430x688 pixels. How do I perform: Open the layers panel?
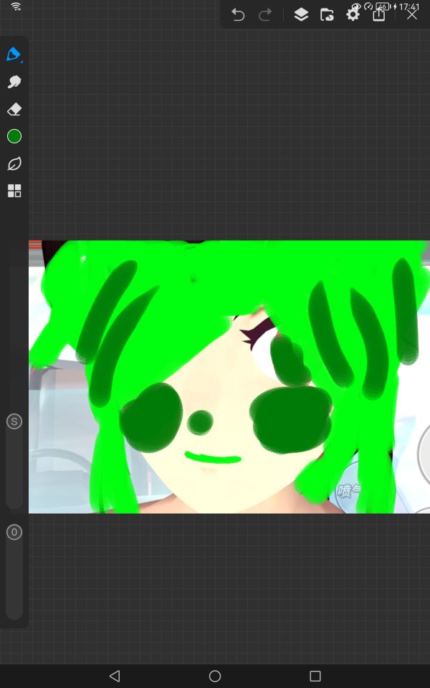[x=301, y=15]
